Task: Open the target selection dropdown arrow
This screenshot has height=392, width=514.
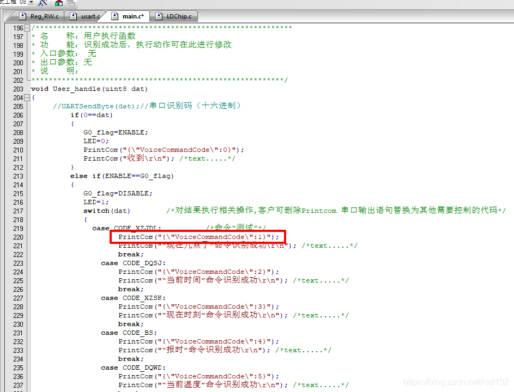Action: coord(32,2)
